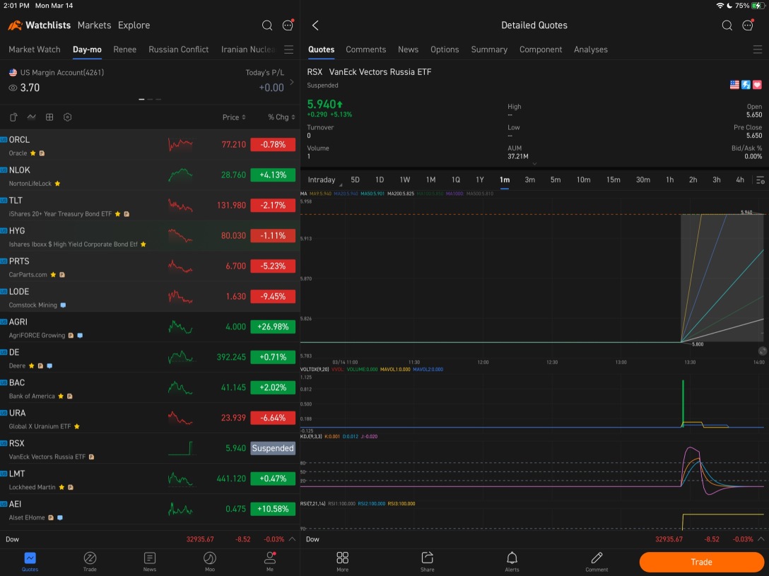Click the grid layout icon above the watchlist
The height and width of the screenshot is (576, 769).
[49, 117]
